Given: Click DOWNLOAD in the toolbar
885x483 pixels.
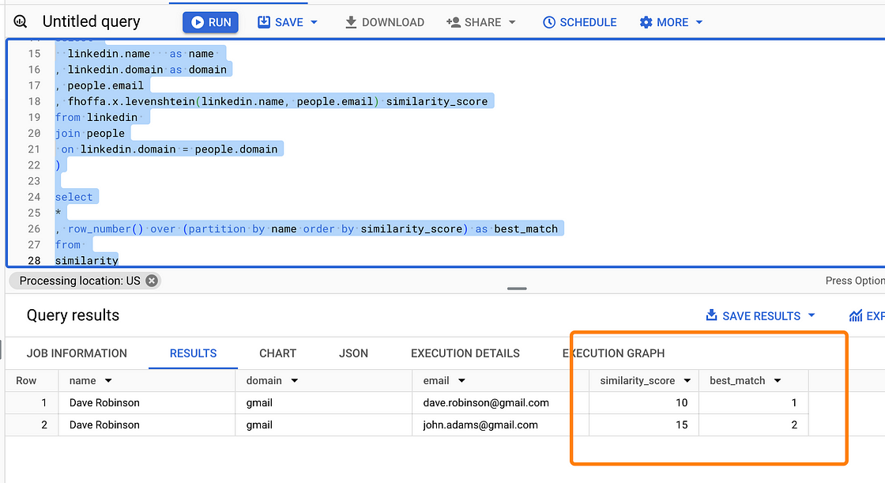Looking at the screenshot, I should [384, 22].
